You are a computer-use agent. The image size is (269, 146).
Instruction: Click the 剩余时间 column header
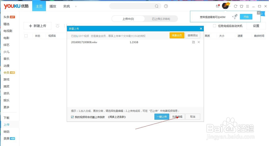(259, 36)
